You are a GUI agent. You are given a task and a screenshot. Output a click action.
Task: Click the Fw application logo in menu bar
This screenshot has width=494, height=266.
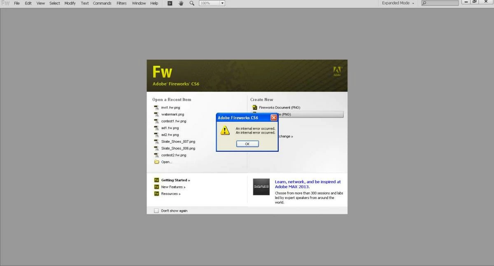[5, 3]
